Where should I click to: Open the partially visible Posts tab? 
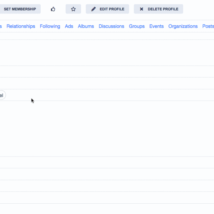pos(208,26)
